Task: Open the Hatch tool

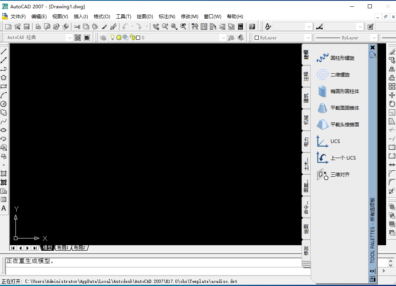Action: (x=4, y=174)
